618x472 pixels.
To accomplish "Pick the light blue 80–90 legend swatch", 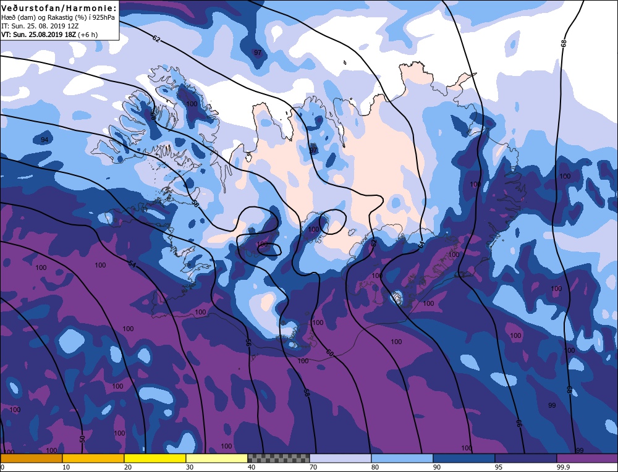I will 402,458.
